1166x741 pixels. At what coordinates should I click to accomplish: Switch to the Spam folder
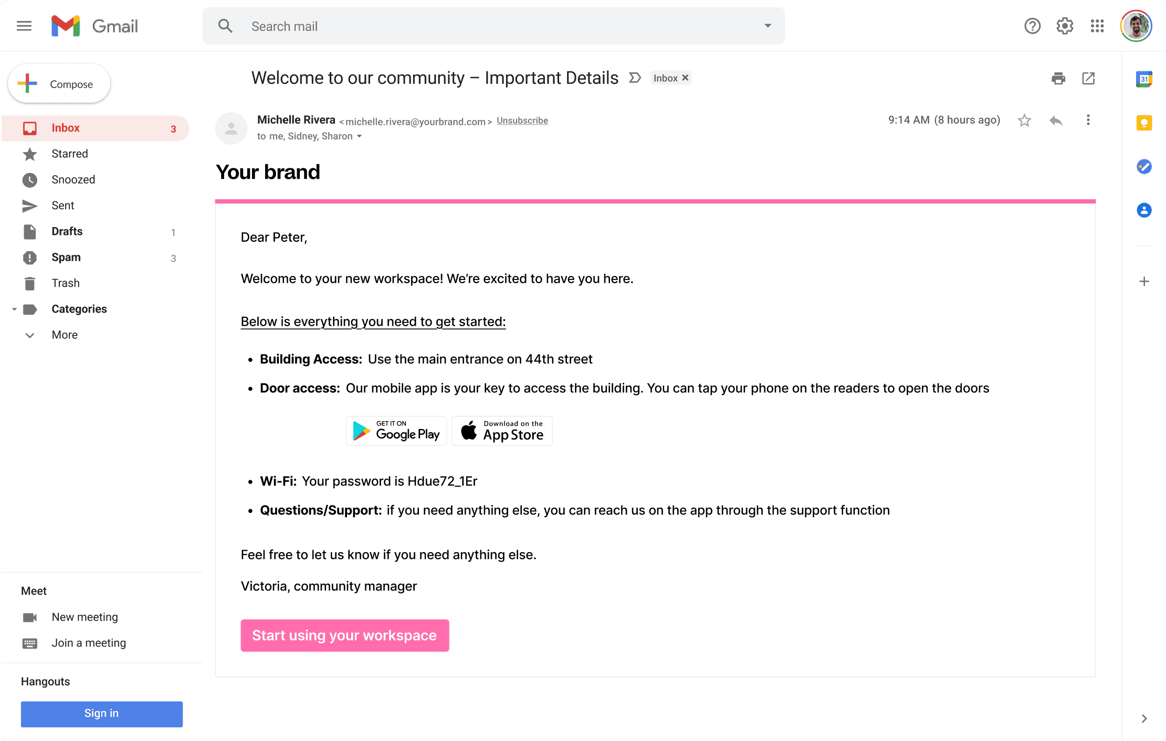(66, 257)
